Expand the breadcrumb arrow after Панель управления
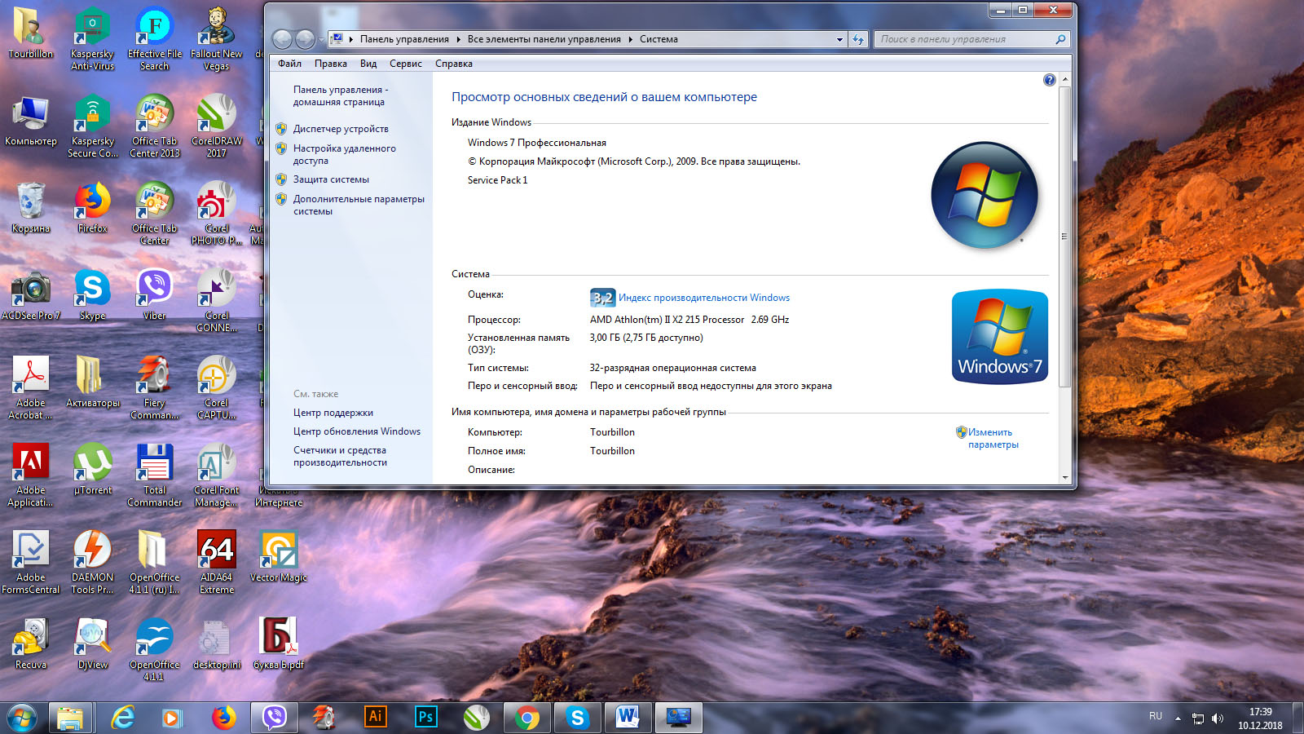 point(458,39)
